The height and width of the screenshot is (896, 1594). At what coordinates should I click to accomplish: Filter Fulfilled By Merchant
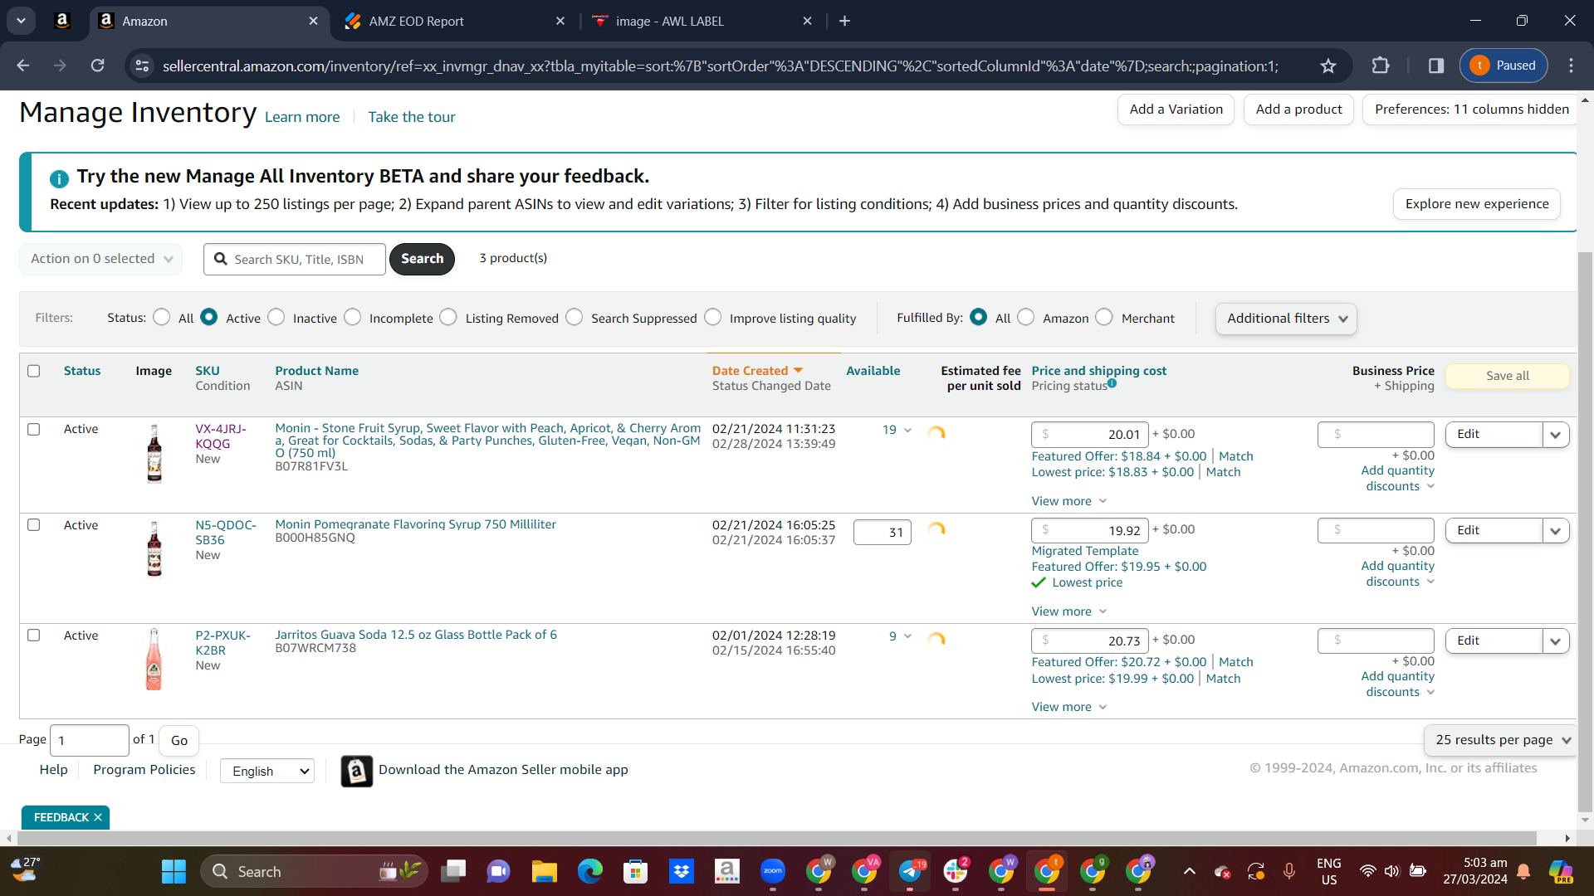click(x=1104, y=317)
